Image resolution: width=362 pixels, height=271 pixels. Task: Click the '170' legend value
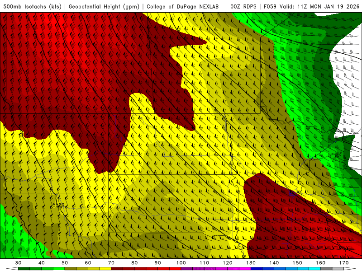tap(344, 263)
